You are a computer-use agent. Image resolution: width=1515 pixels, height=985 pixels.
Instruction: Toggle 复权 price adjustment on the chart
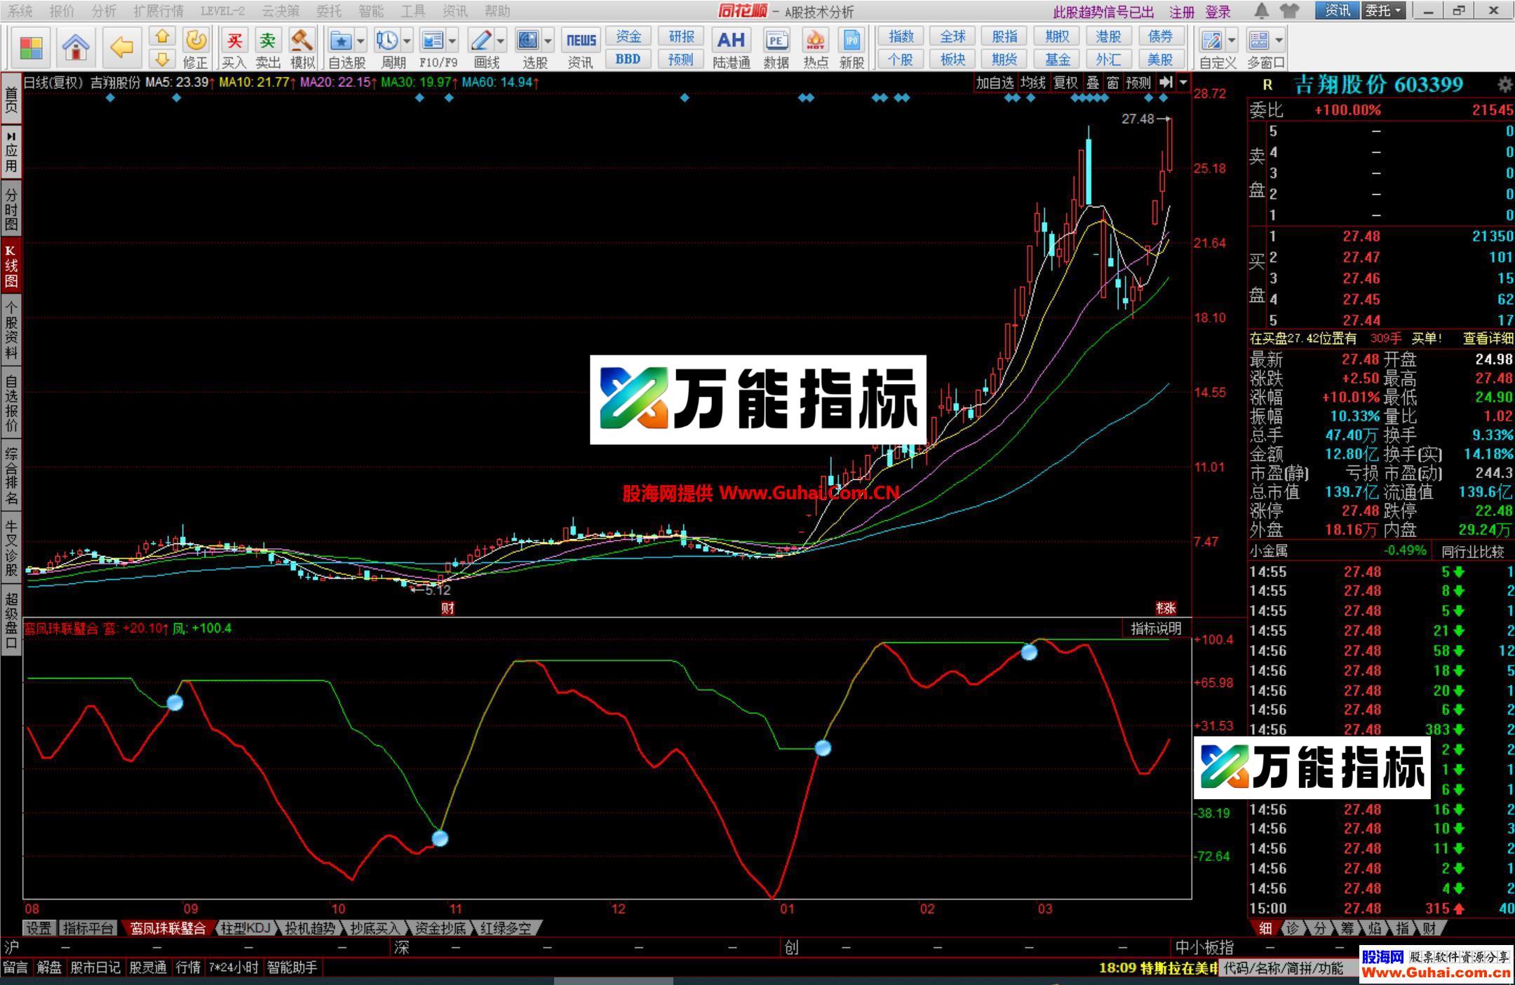tap(1064, 82)
